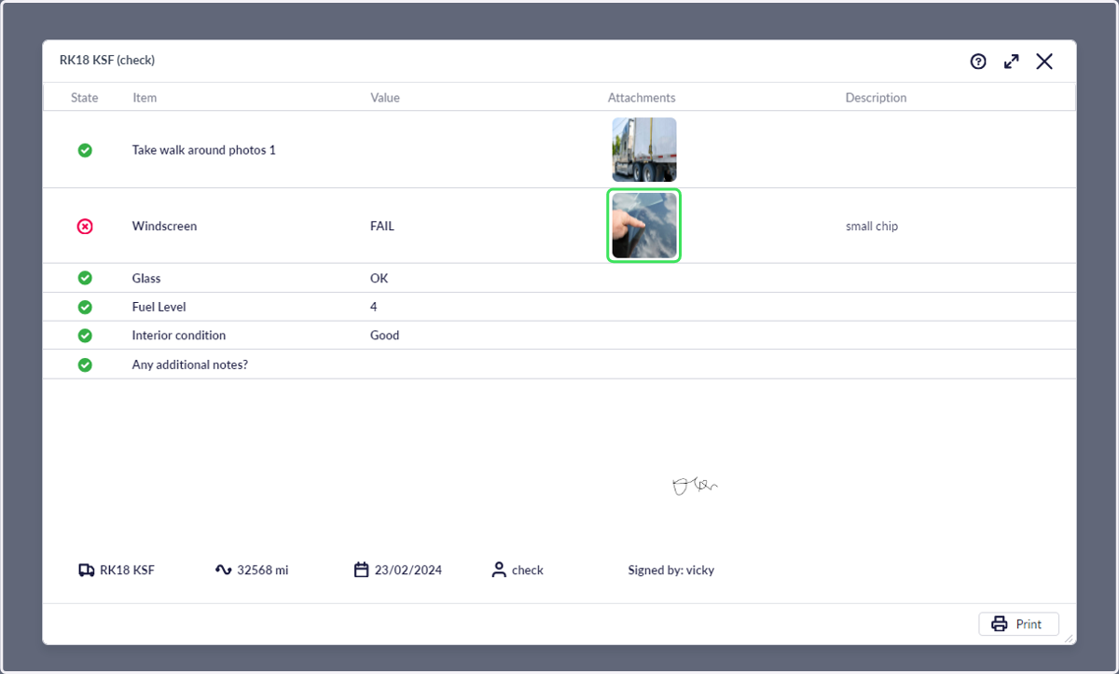Screen dimensions: 1119x674
Task: Close the RK18 KSF check dialog
Action: [1044, 62]
